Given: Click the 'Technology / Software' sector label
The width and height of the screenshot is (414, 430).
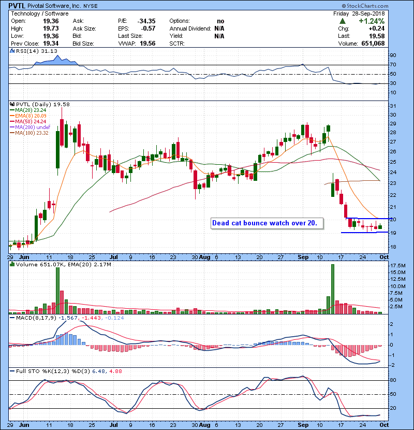Looking at the screenshot, I should [40, 13].
